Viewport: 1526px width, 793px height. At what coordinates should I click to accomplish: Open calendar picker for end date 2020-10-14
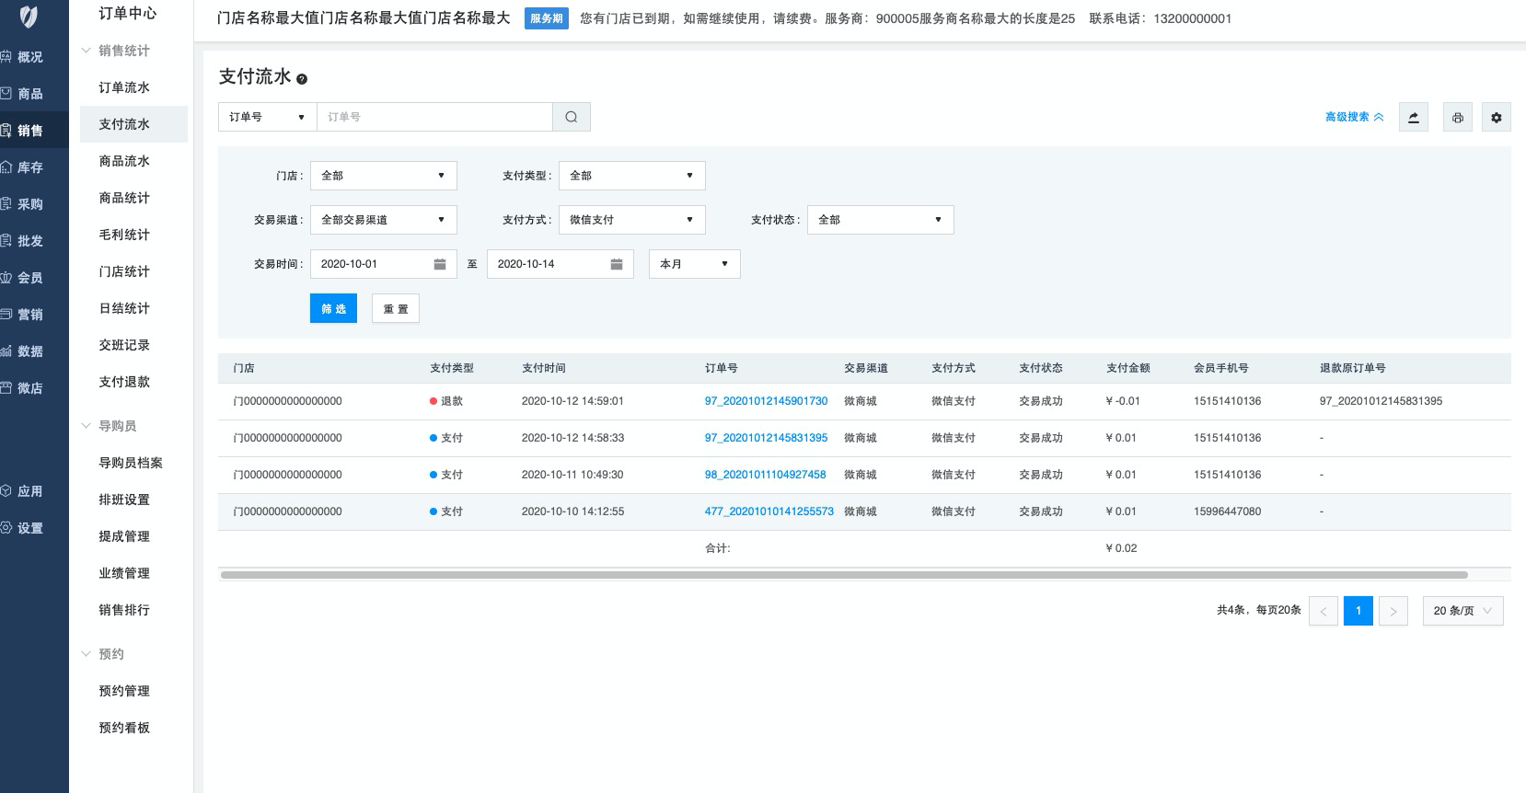pos(616,264)
